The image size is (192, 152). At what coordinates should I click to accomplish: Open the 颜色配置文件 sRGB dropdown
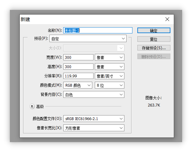(94, 119)
